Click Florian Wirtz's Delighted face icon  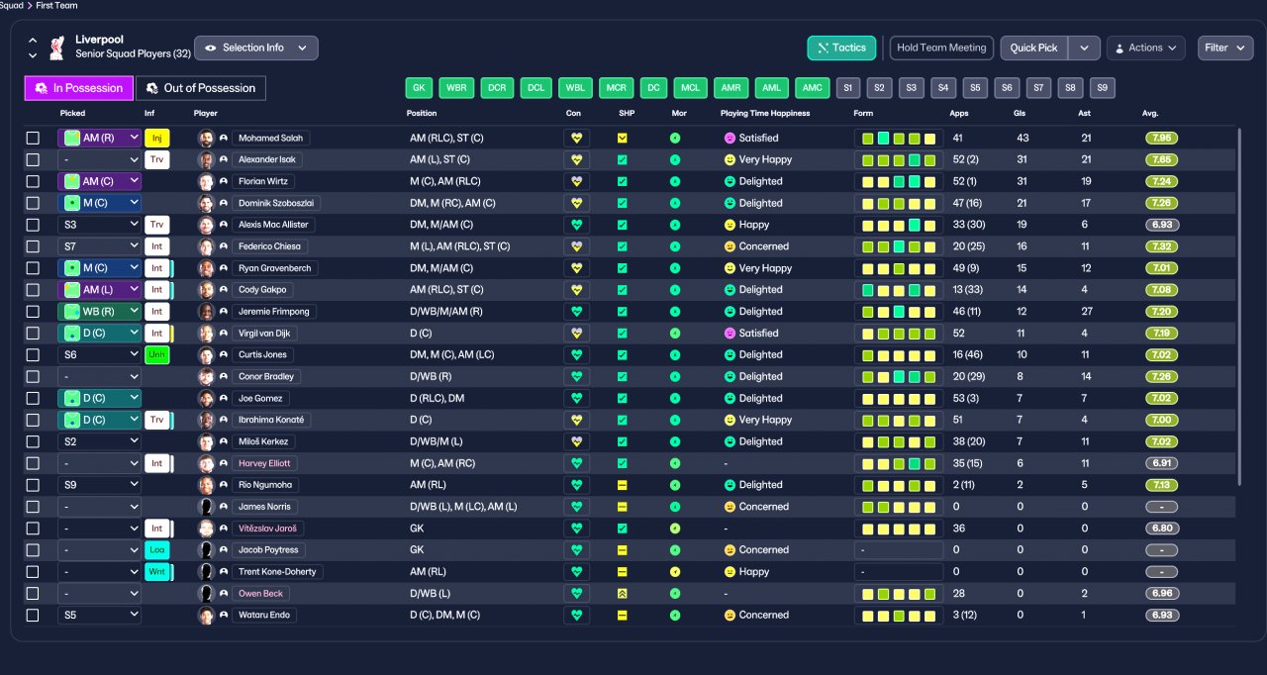pos(730,181)
